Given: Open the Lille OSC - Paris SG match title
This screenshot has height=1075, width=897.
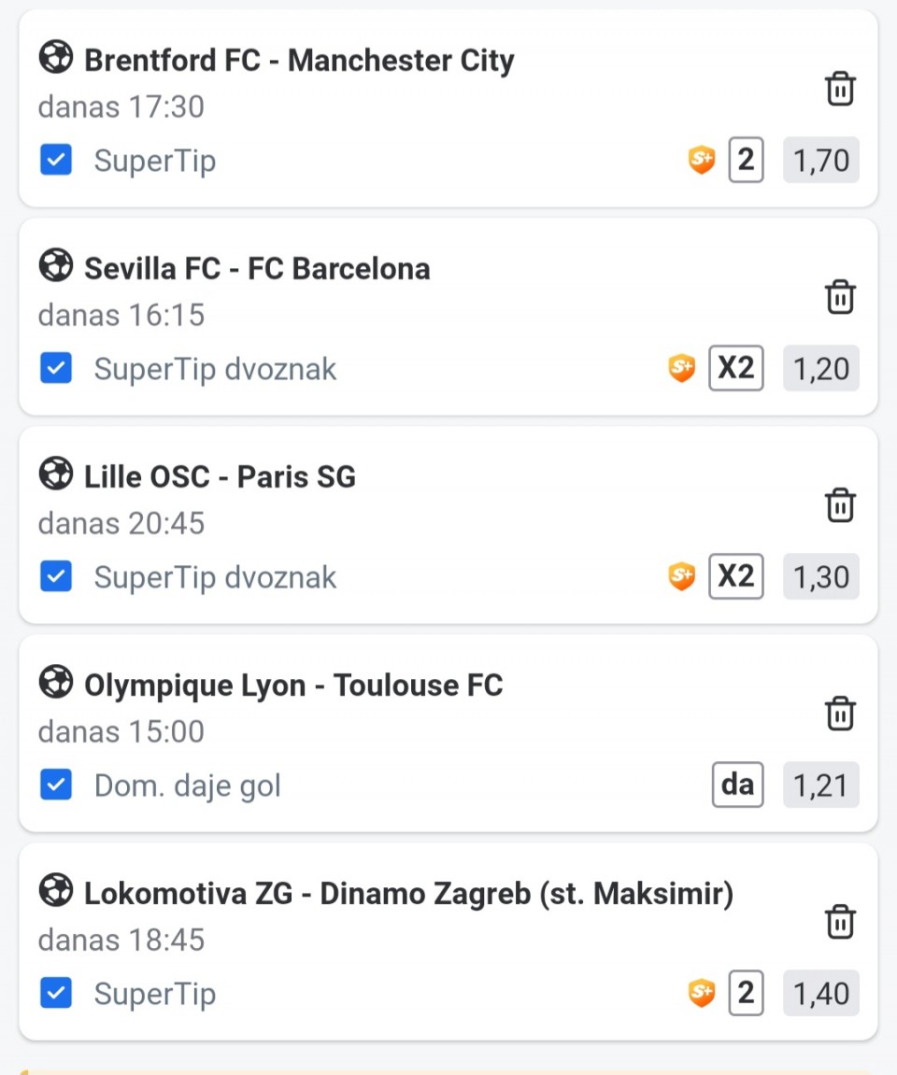Looking at the screenshot, I should pos(220,477).
